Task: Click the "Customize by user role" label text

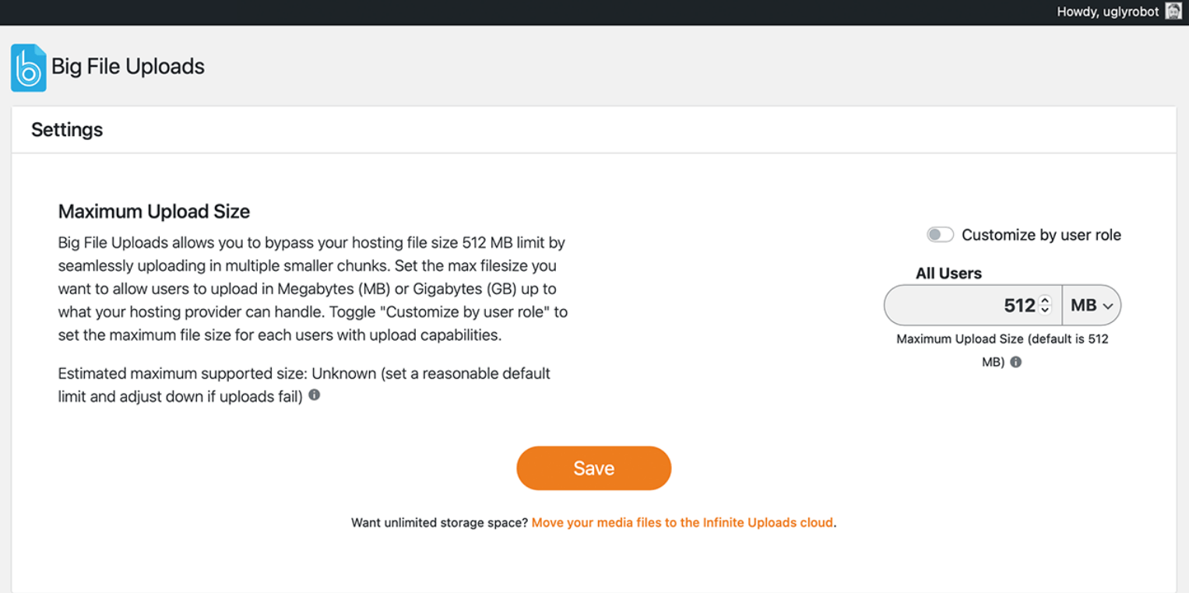Action: tap(1041, 235)
